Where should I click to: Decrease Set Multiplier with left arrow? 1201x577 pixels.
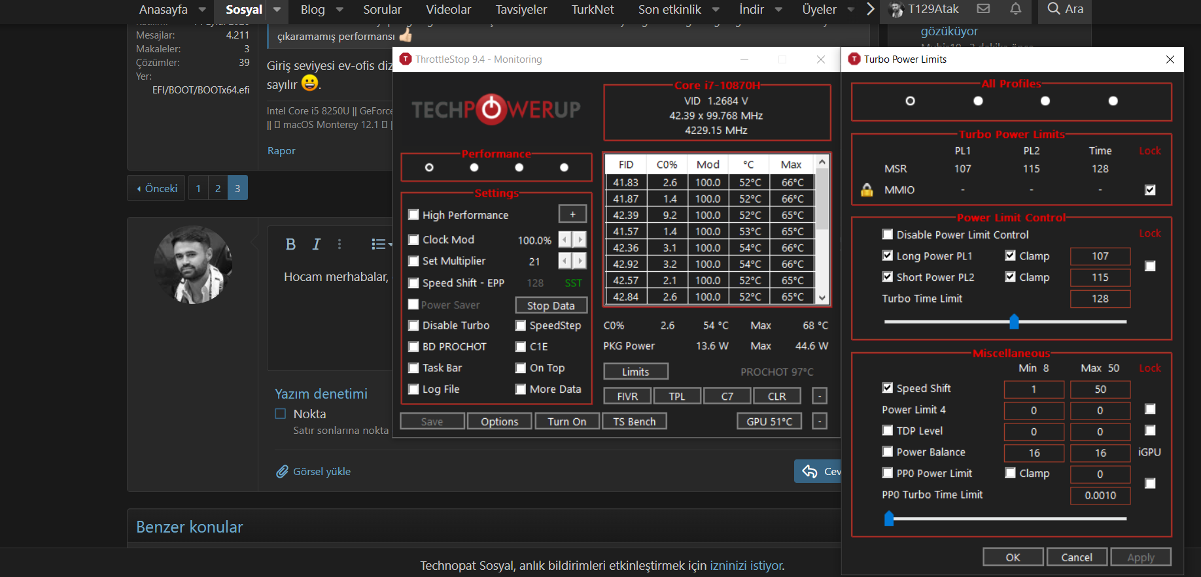[x=565, y=261]
